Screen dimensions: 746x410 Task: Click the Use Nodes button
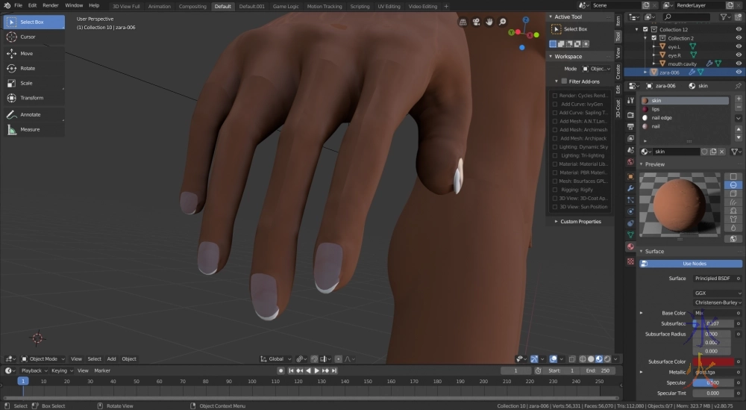pyautogui.click(x=694, y=264)
